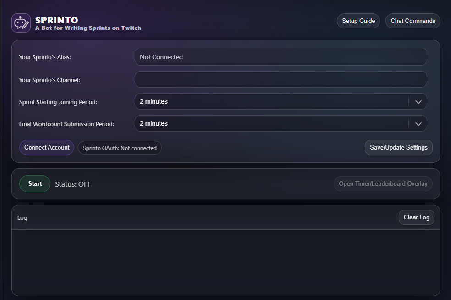
Task: Click the 'A Bot for Writing Sprints' tagline
Action: point(88,28)
